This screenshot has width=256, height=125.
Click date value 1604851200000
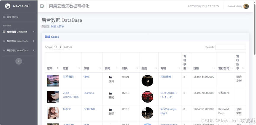tap(204, 109)
